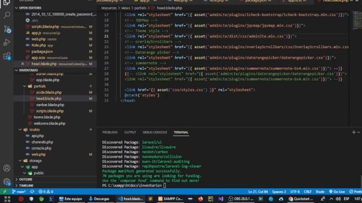Click the main branch in status bar
The width and height of the screenshot is (362, 203).
tap(19, 192)
